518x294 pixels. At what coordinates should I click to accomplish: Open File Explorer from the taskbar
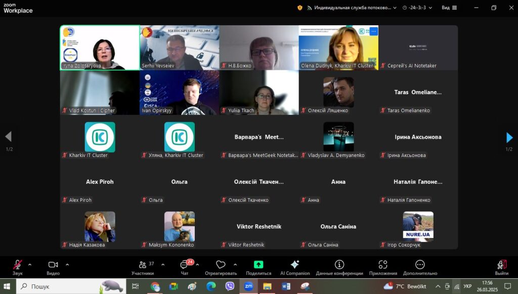coord(267,286)
